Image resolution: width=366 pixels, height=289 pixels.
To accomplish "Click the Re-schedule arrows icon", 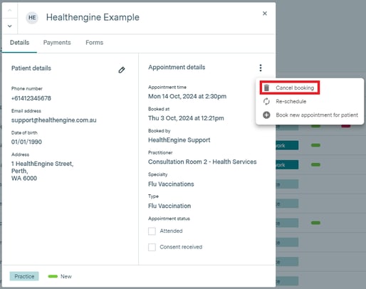I will (x=266, y=102).
